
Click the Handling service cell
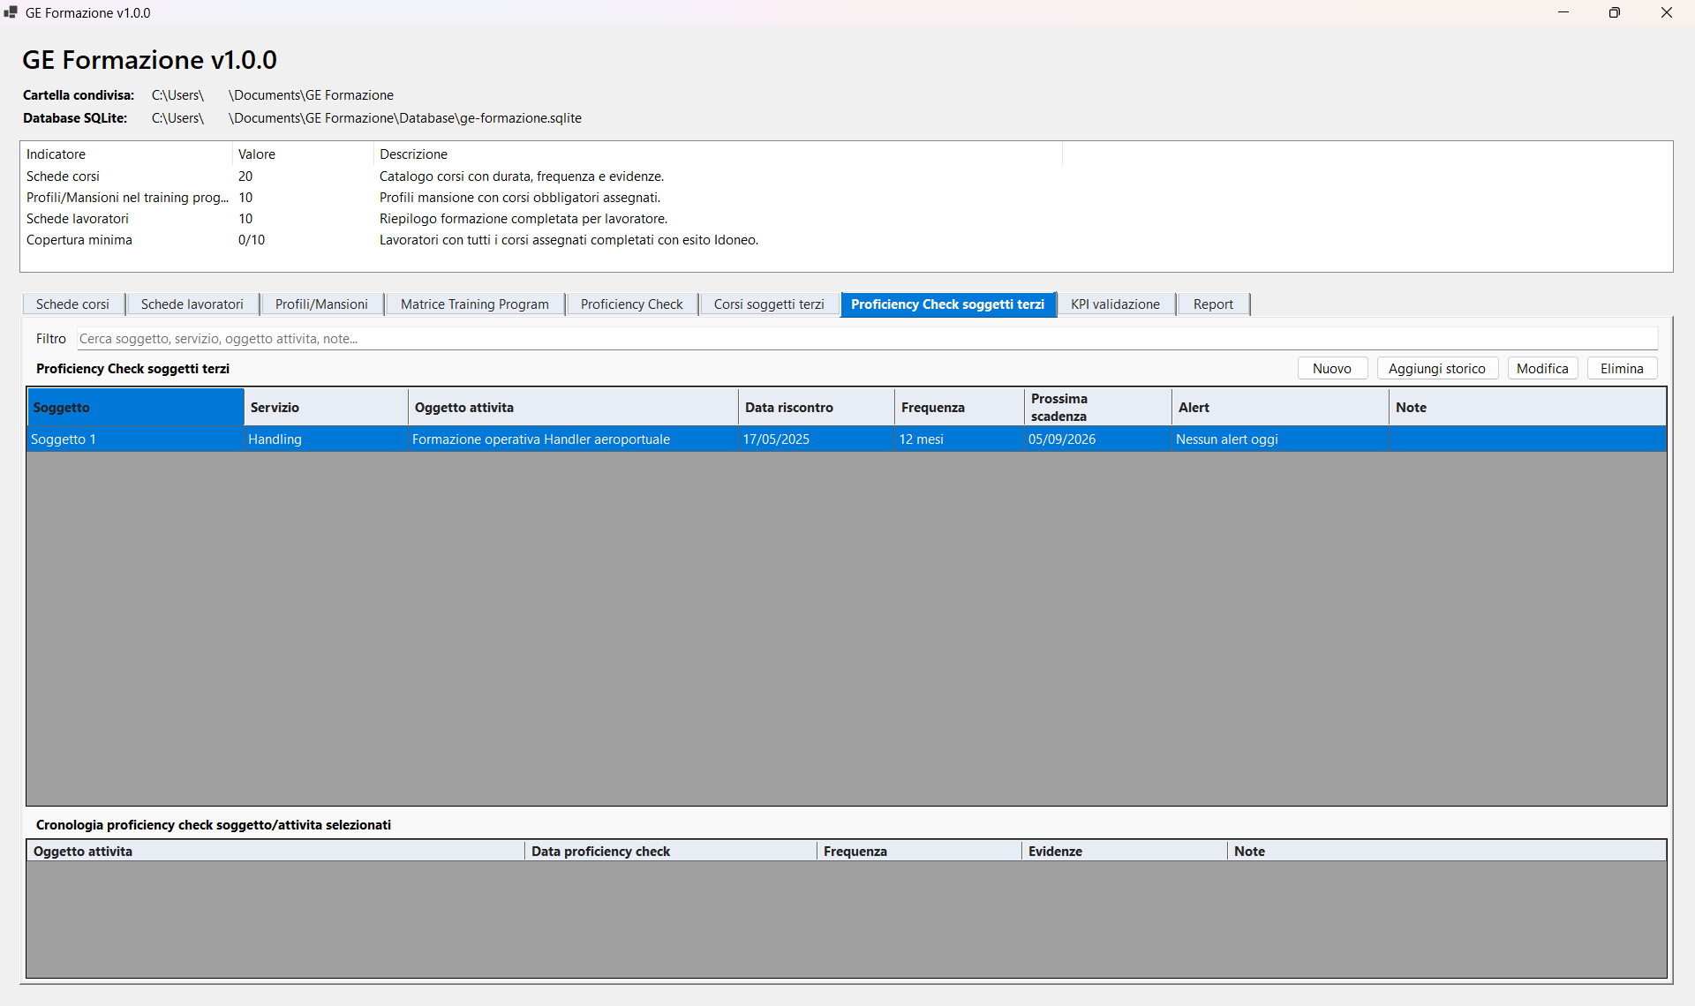(x=326, y=439)
